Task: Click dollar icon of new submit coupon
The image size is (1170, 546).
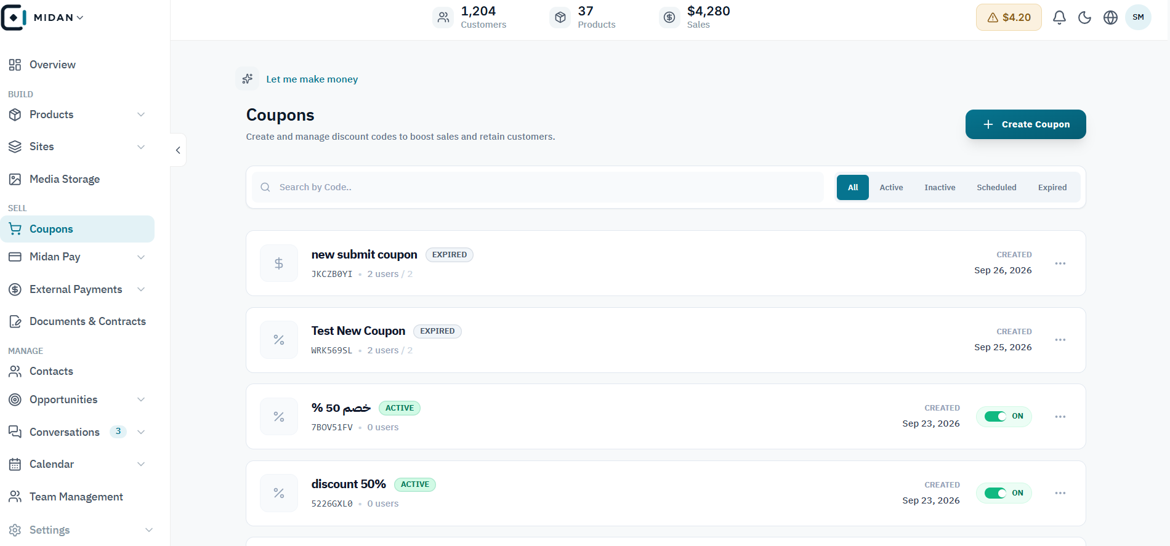Action: [279, 263]
